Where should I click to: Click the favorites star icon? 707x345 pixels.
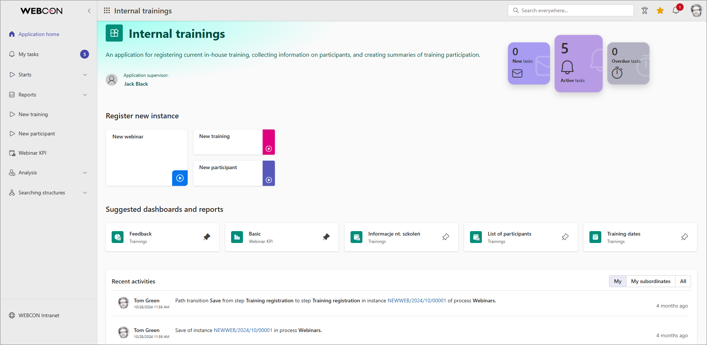(660, 10)
